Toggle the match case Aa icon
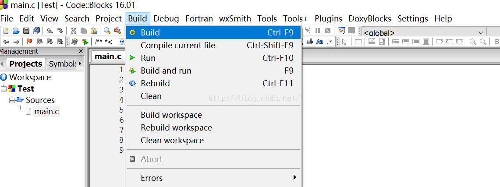 coord(319,42)
